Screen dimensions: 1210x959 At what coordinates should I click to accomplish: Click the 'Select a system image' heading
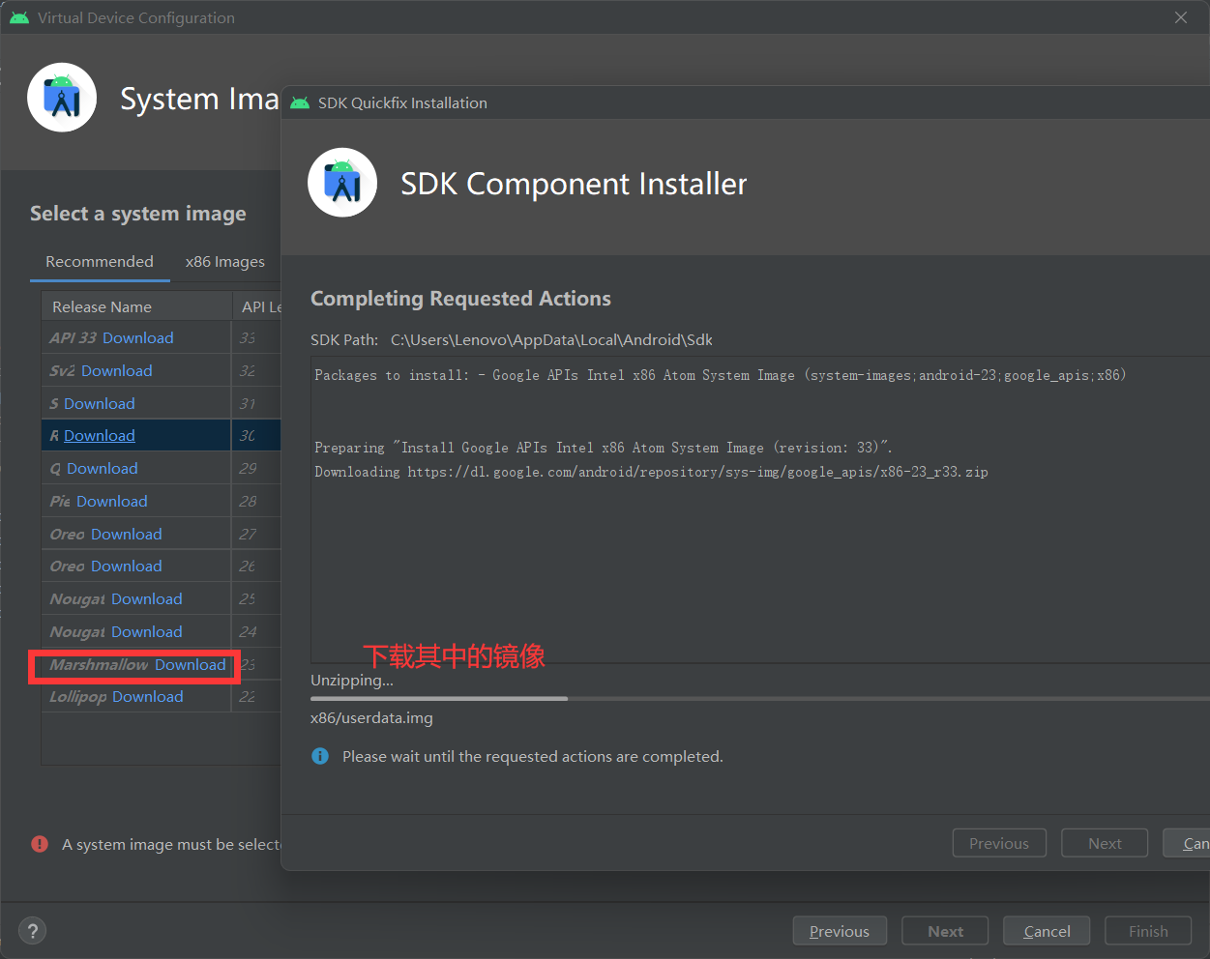pos(138,214)
